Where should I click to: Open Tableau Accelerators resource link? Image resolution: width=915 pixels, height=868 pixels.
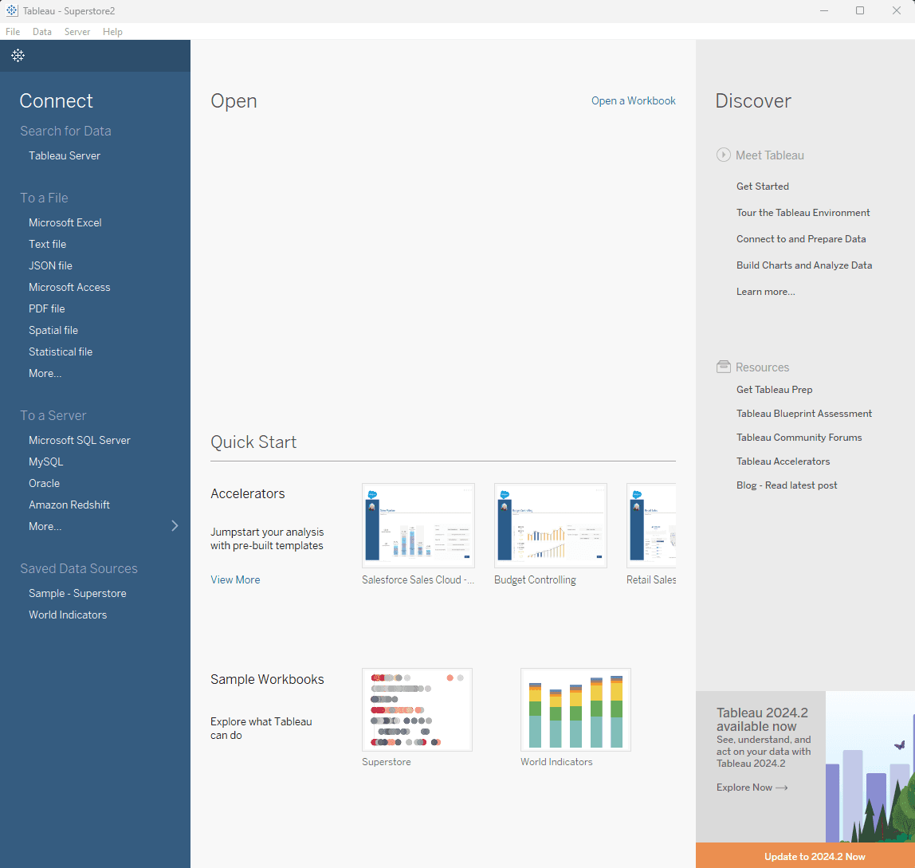click(x=783, y=461)
